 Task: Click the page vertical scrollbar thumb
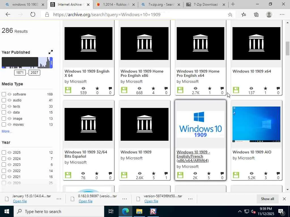pyautogui.click(x=287, y=49)
